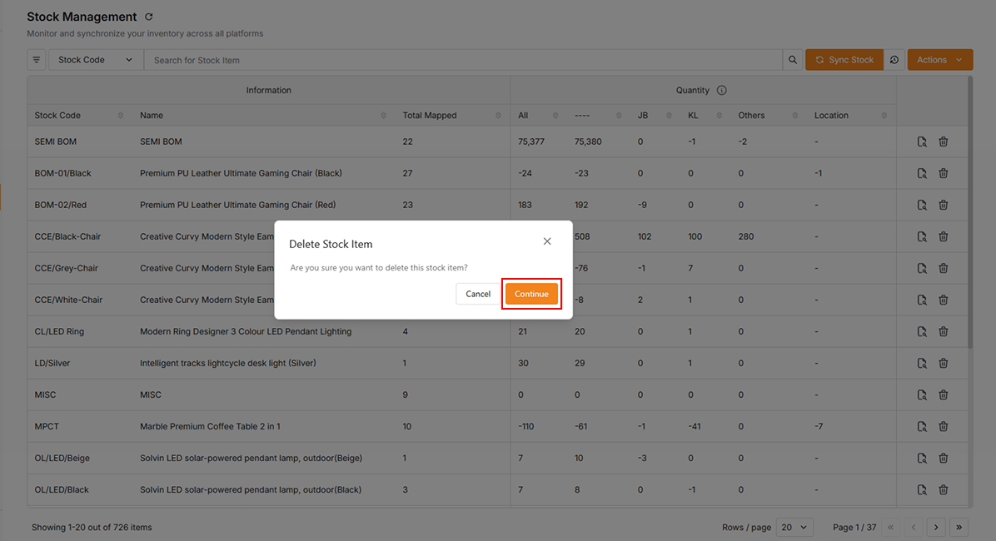Delete the OL/LED/Black stock item
This screenshot has height=541, width=996.
pos(944,490)
